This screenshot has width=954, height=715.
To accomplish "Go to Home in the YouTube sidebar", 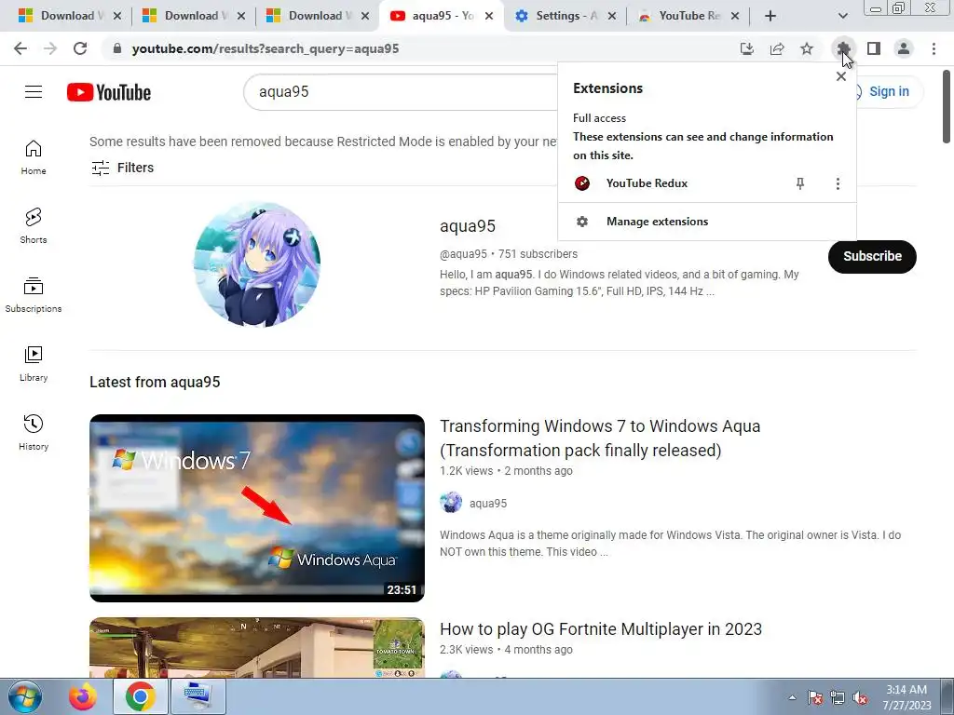I will pos(34,157).
